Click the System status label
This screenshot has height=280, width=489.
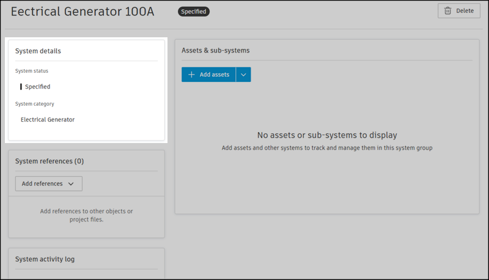coord(32,71)
